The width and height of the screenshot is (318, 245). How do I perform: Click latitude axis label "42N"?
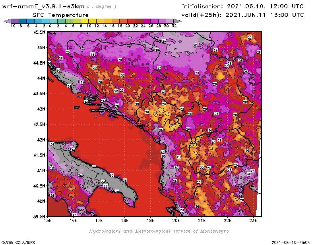click(41, 140)
